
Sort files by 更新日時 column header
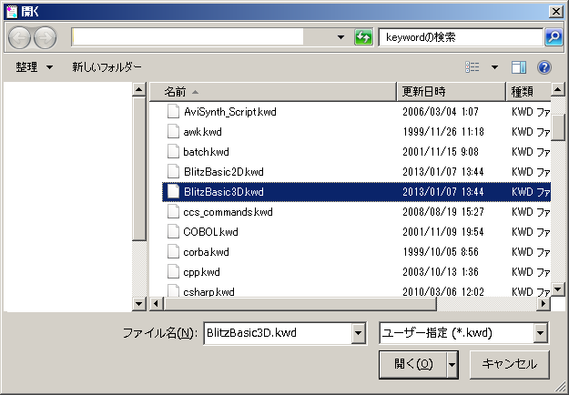(x=451, y=92)
